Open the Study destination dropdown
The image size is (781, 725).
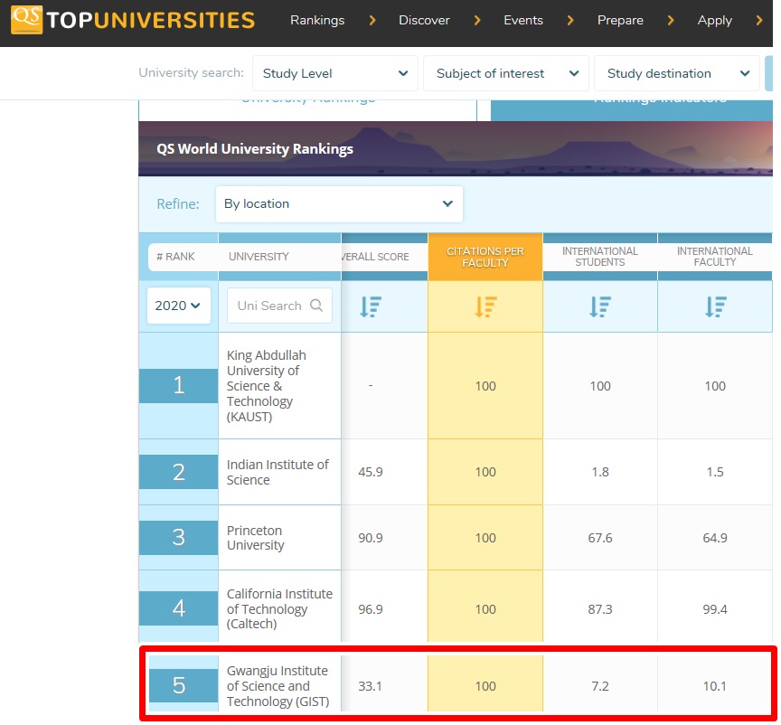[x=675, y=73]
